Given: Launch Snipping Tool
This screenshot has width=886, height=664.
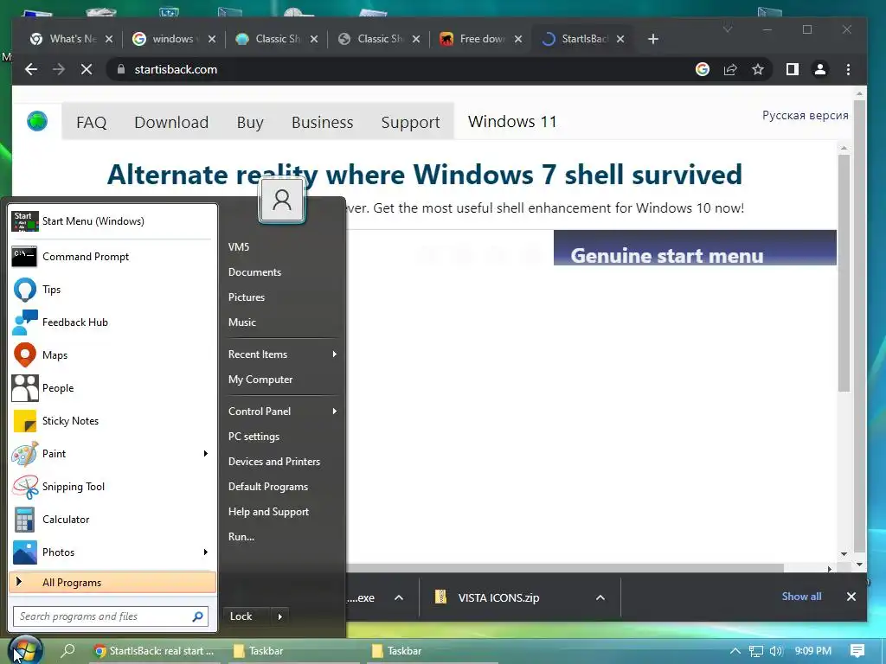Looking at the screenshot, I should 112,486.
